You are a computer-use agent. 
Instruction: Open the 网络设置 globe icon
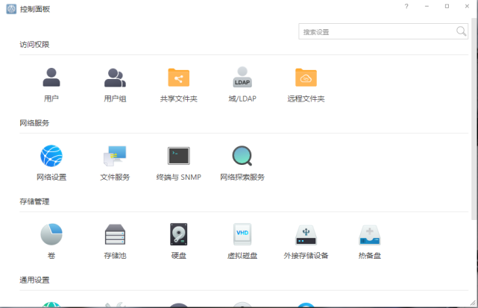coord(51,156)
